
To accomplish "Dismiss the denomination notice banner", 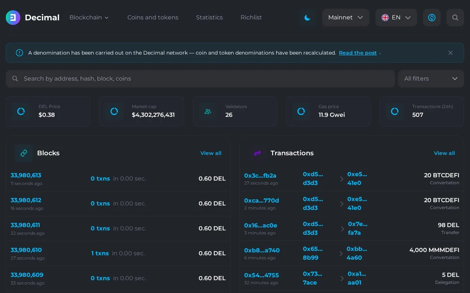I will [x=451, y=53].
